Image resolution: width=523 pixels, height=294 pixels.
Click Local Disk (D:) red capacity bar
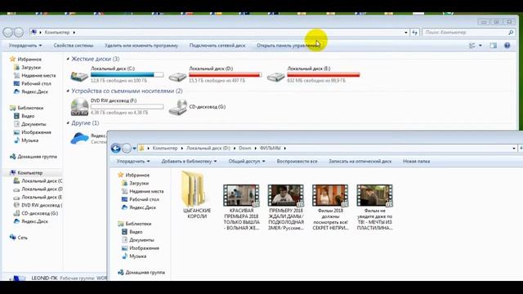tap(226, 74)
